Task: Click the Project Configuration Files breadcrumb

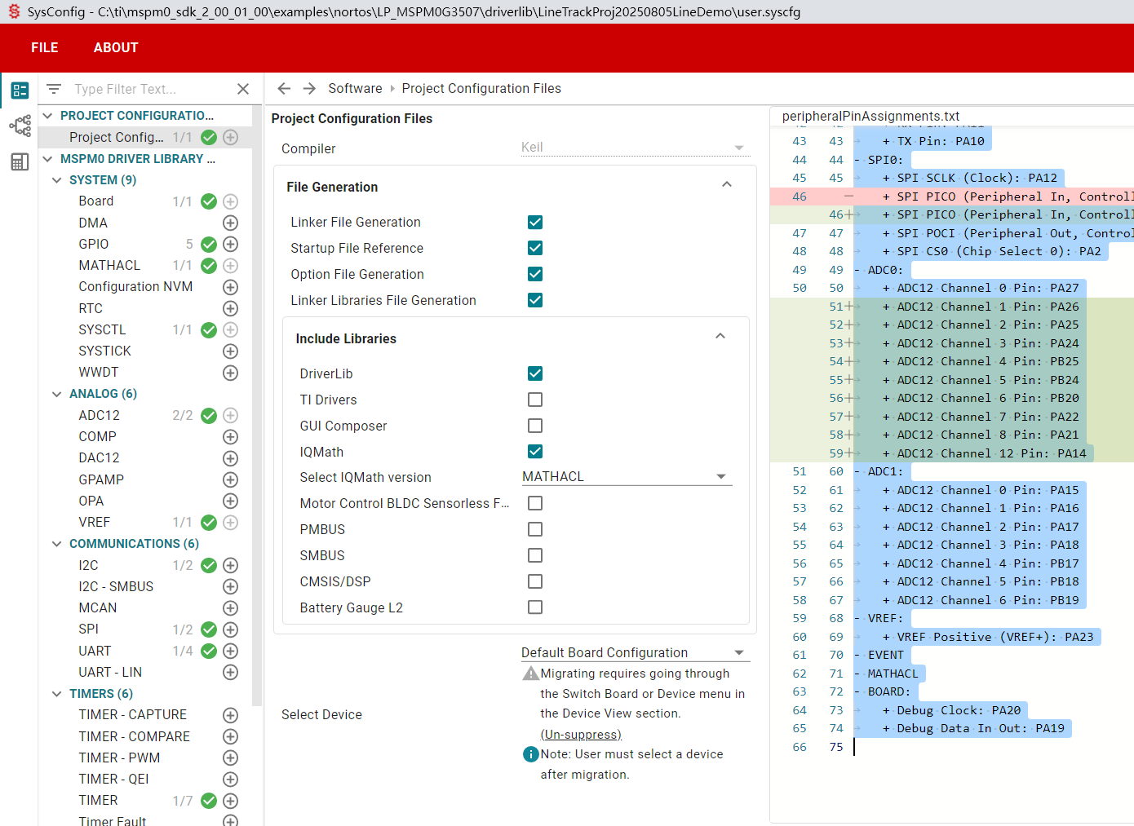Action: click(x=481, y=88)
